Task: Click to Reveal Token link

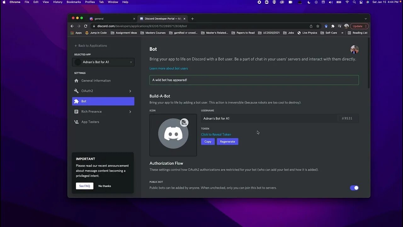Action: (x=216, y=135)
